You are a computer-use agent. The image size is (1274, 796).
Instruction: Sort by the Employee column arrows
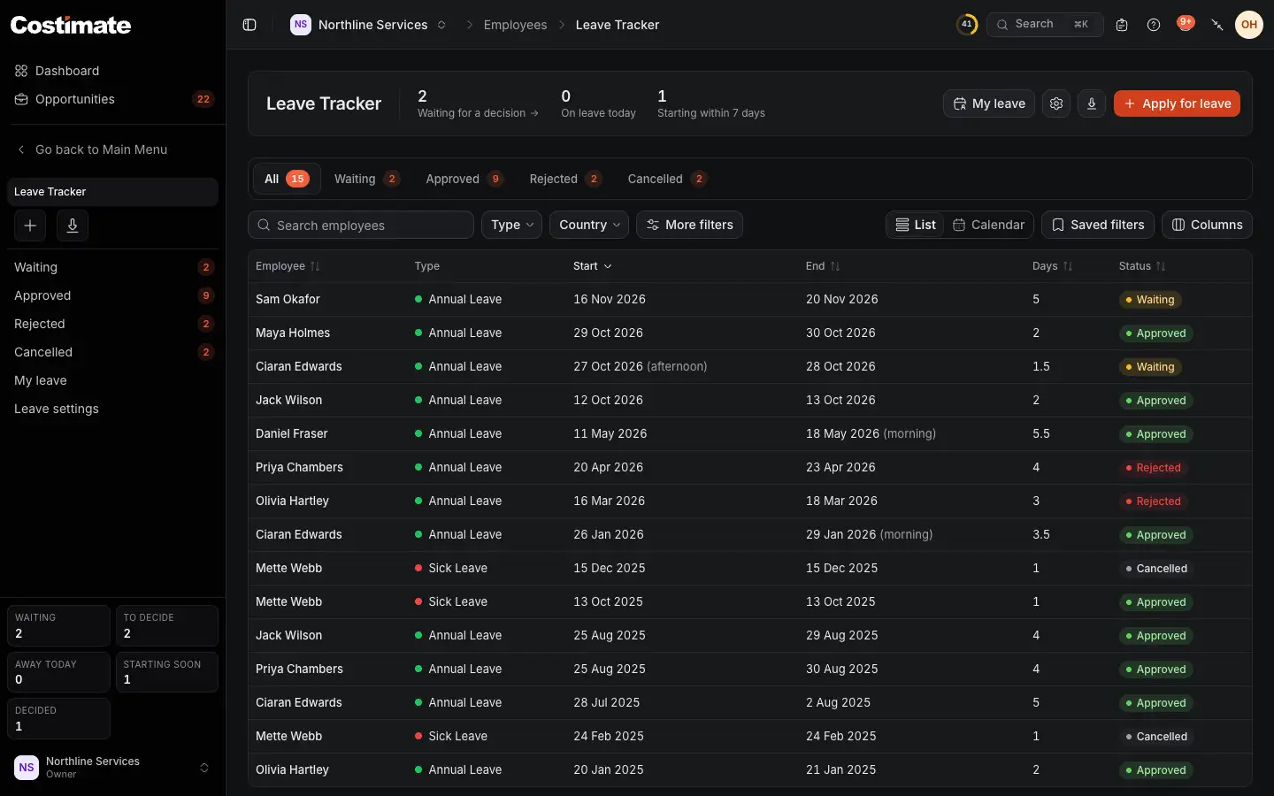point(315,266)
